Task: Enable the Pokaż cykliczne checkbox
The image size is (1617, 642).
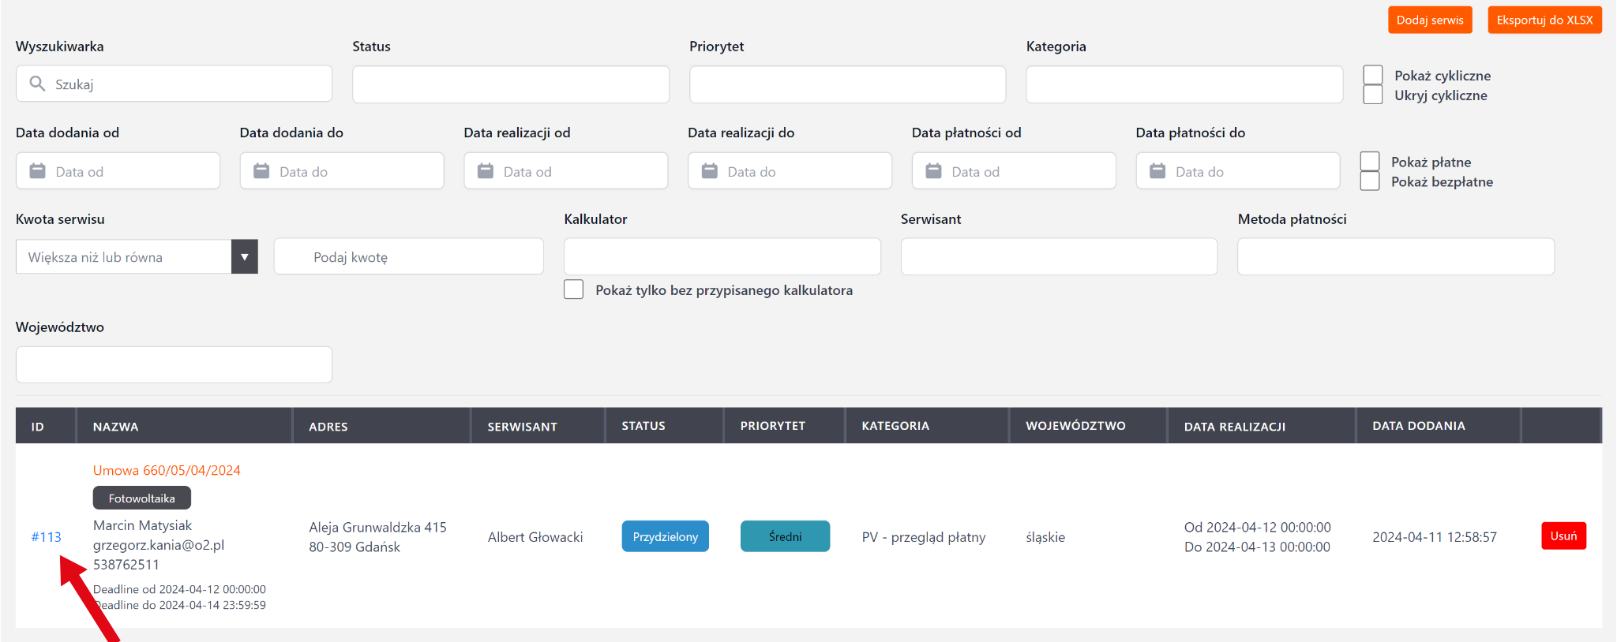Action: pyautogui.click(x=1373, y=75)
